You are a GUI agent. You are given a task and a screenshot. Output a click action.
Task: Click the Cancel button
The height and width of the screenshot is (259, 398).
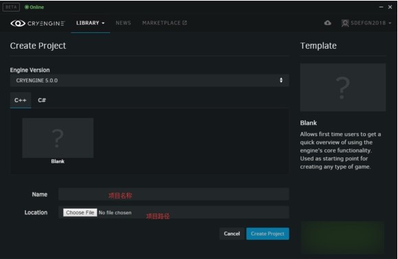232,234
